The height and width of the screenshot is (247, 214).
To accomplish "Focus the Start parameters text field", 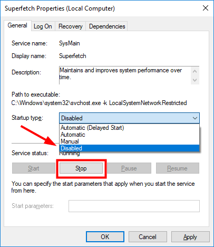I will point(134,206).
